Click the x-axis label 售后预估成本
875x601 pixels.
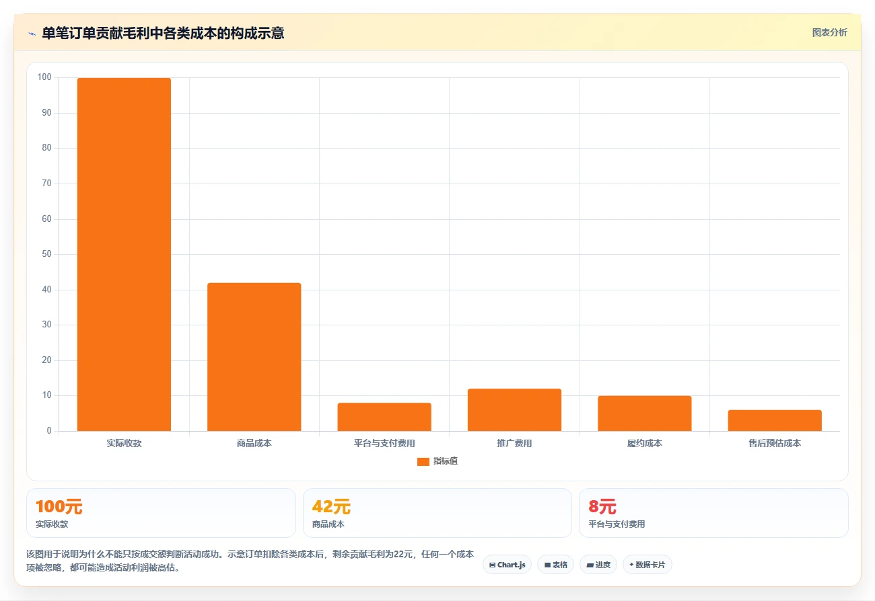(x=775, y=444)
